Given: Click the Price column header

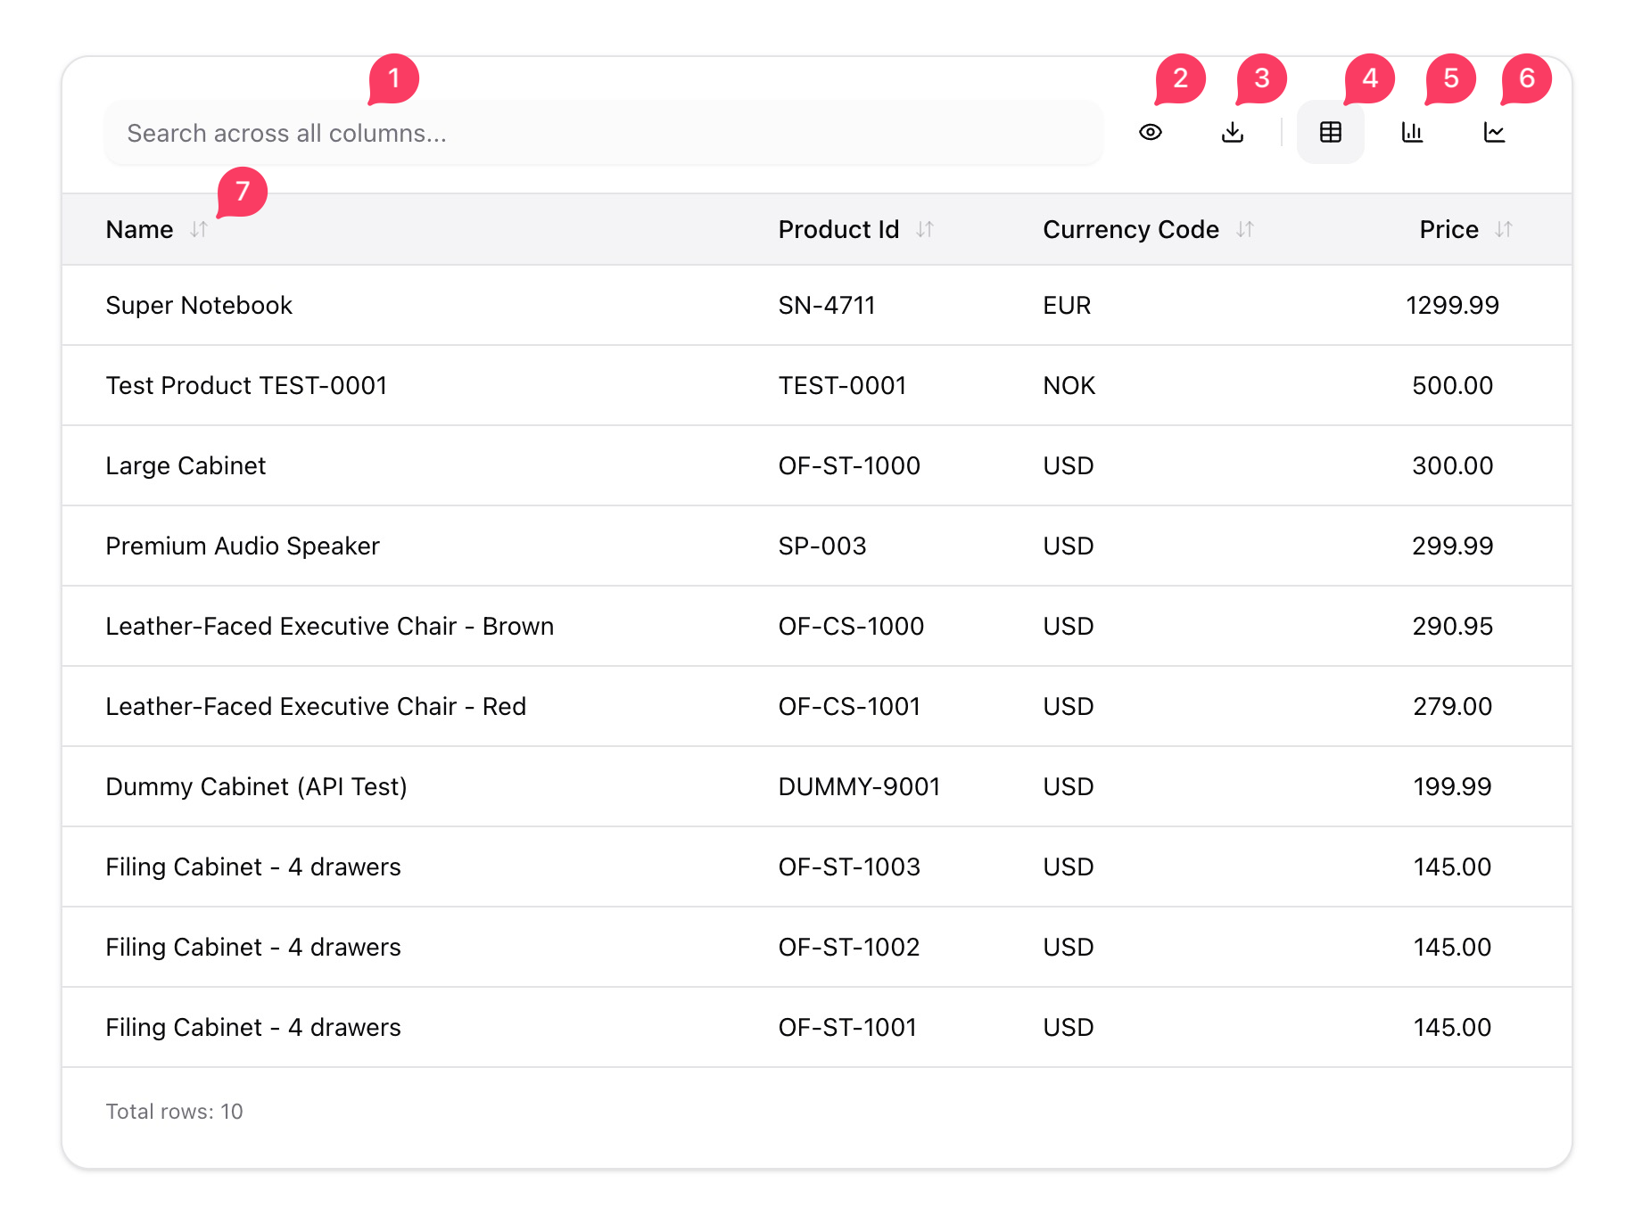Looking at the screenshot, I should (1448, 230).
